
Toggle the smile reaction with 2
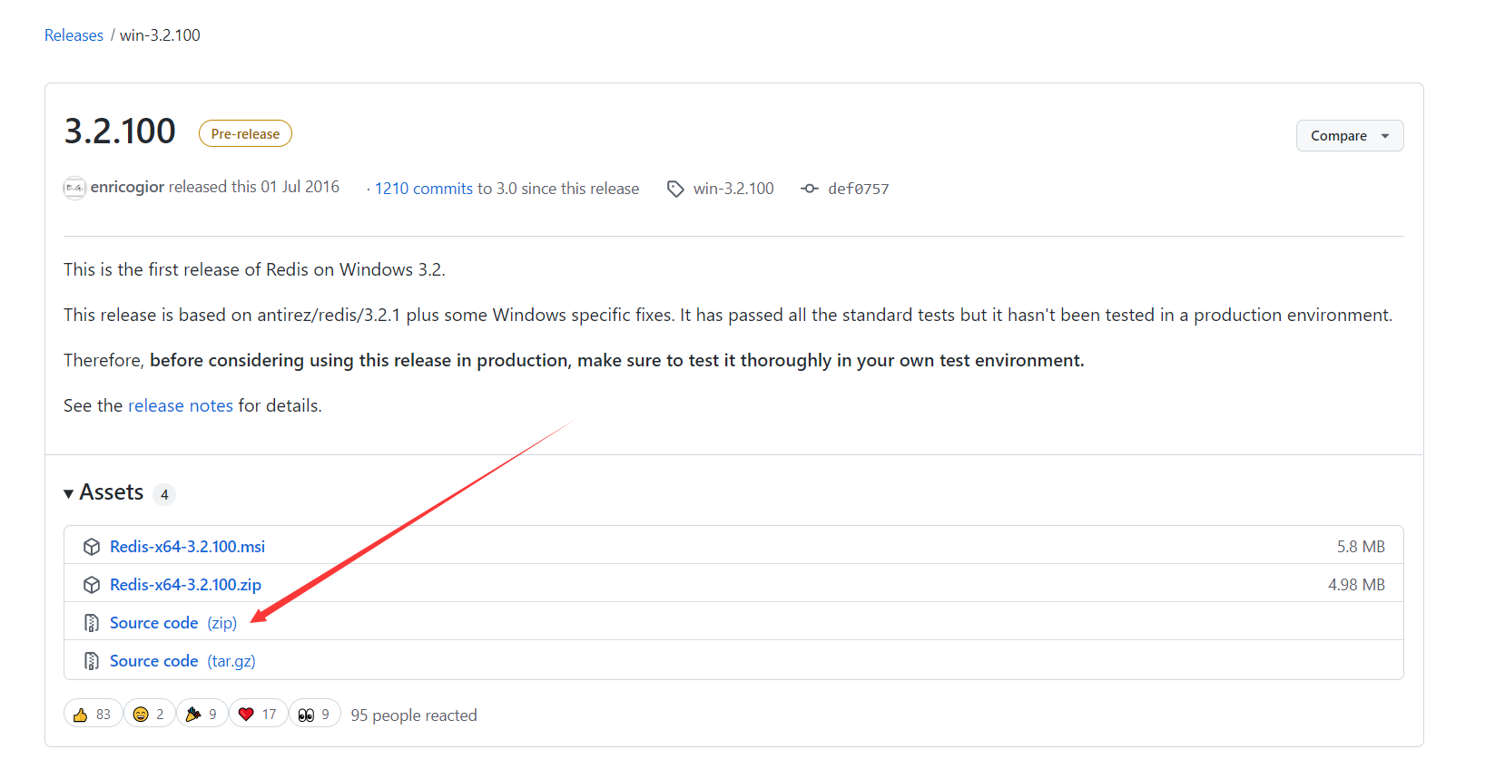coord(149,714)
